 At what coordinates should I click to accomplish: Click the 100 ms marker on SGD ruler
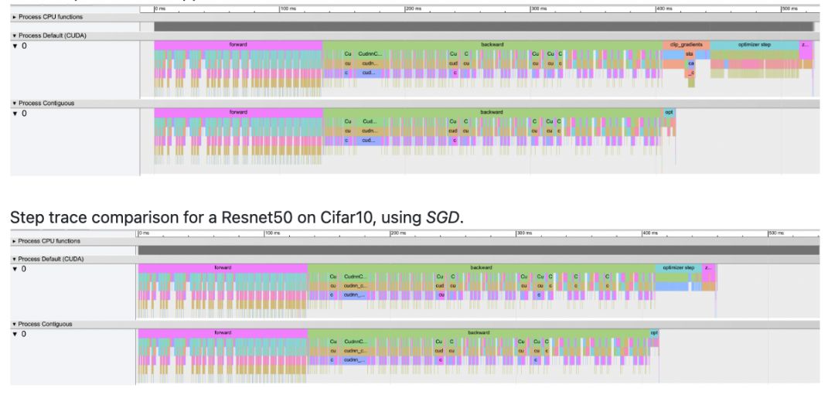pos(273,233)
